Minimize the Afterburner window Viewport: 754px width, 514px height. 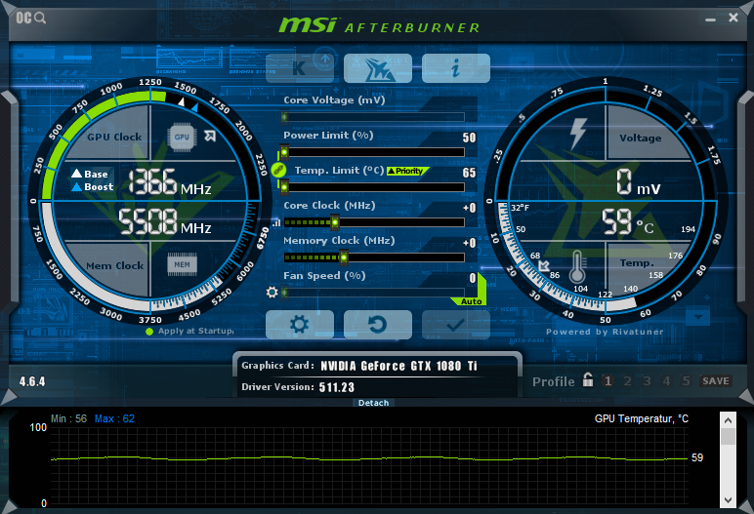(x=711, y=20)
